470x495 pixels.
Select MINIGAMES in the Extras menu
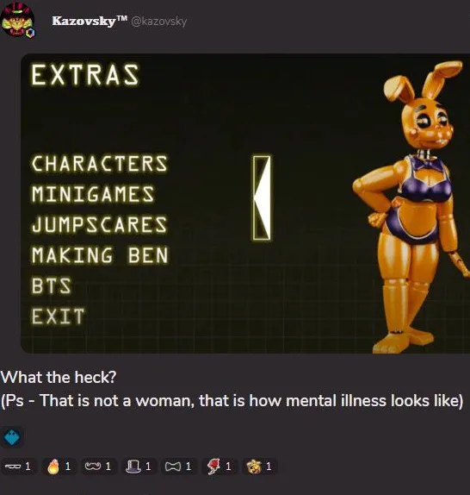pos(93,194)
